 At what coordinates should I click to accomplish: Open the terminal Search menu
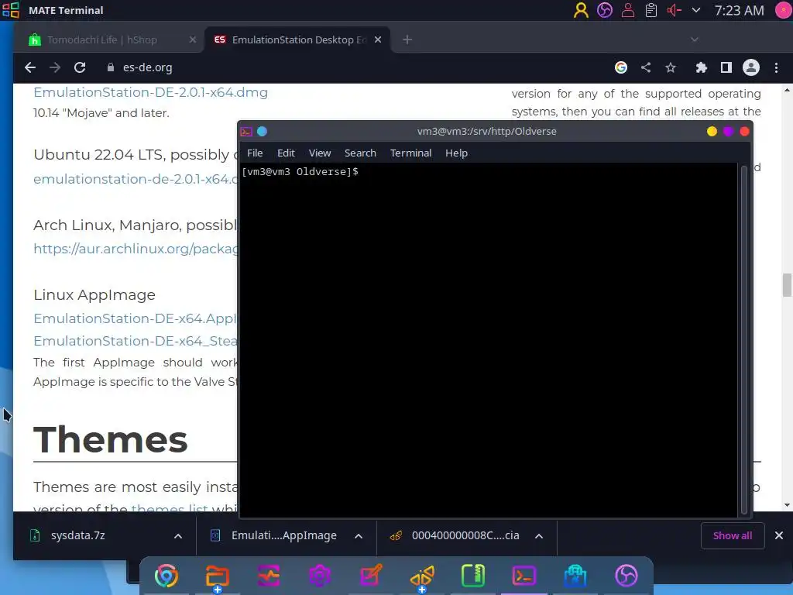coord(360,153)
